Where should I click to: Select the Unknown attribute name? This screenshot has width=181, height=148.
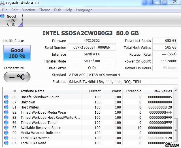pyautogui.click(x=28, y=102)
